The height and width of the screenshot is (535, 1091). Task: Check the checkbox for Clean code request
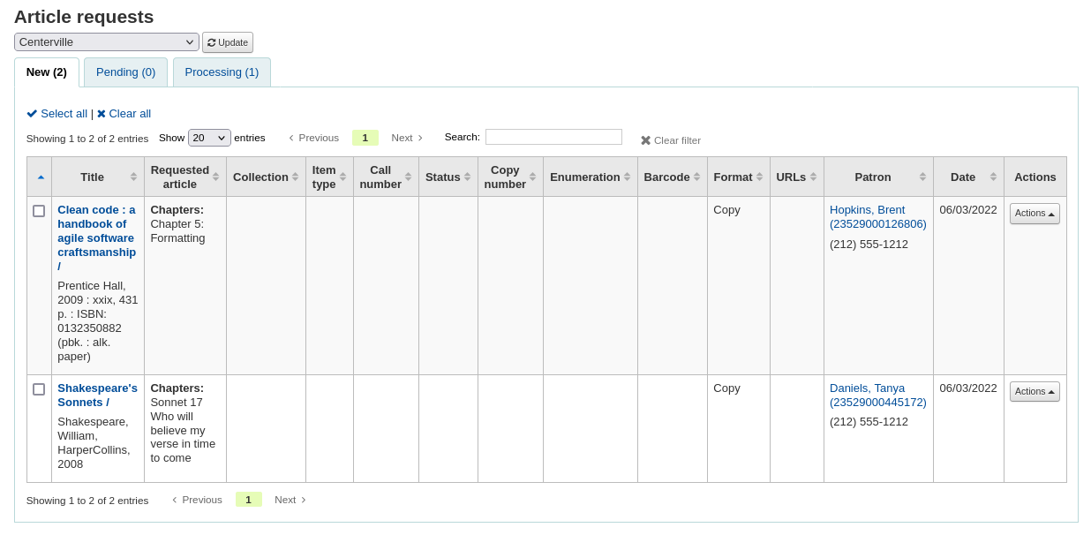[x=39, y=211]
